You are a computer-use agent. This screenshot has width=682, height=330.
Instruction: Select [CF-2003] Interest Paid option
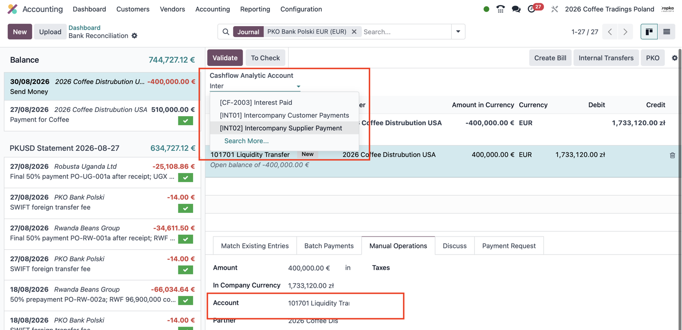284,102
